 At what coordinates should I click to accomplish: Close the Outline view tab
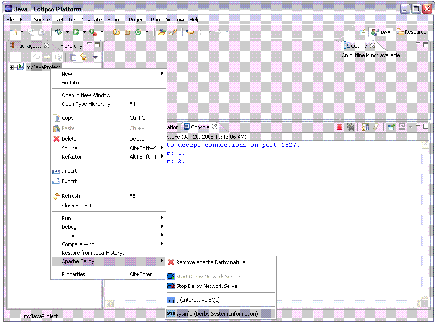coord(372,46)
